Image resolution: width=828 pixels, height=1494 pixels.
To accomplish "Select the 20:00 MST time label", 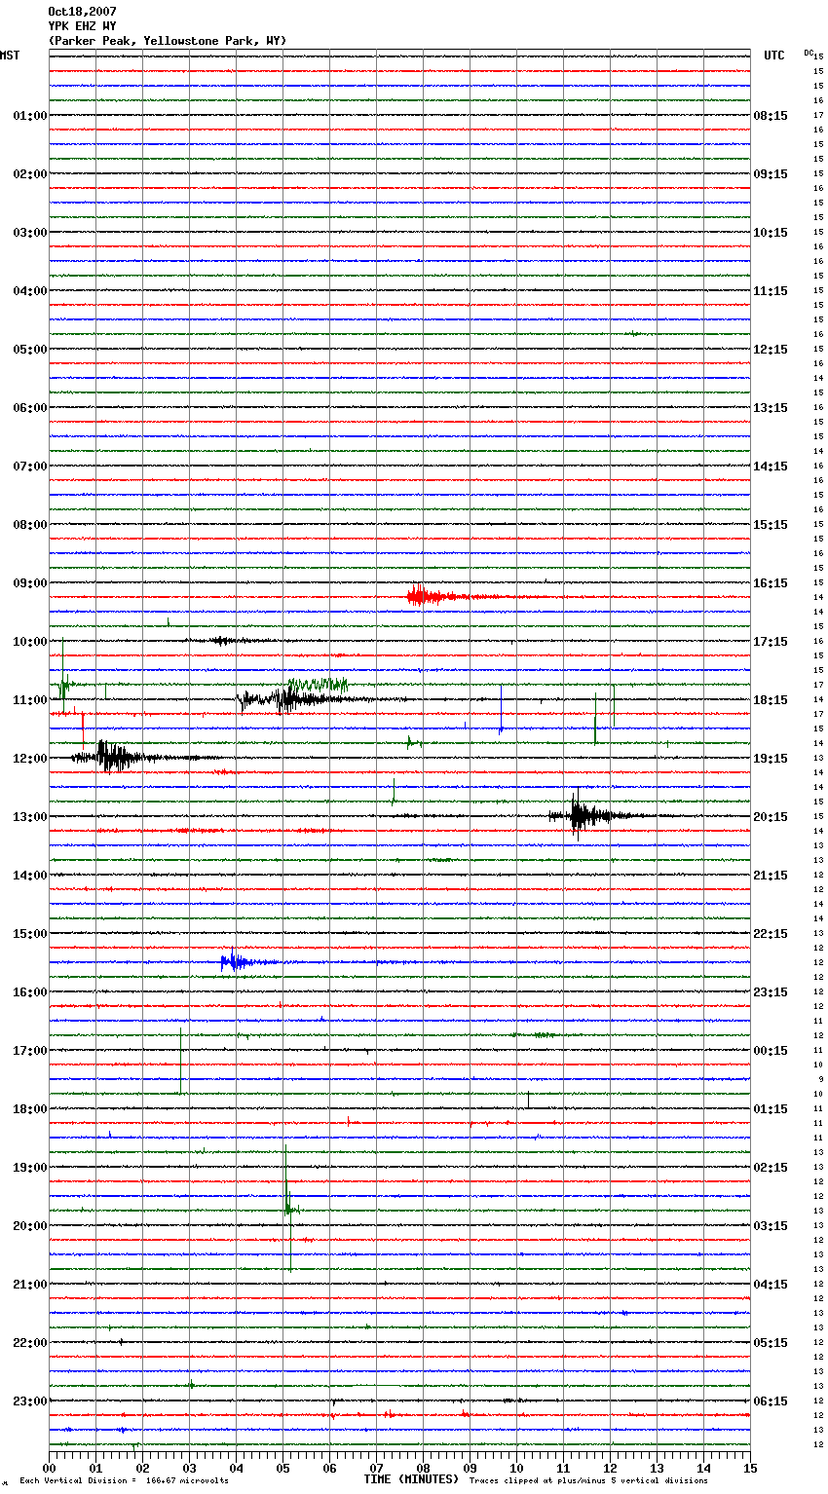I will coord(30,1226).
